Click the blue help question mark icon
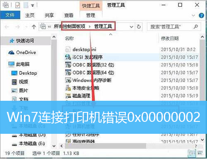This screenshot has width=207, height=159. pyautogui.click(x=201, y=15)
